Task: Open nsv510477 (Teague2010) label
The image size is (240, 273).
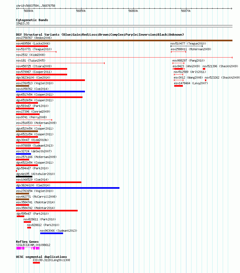Action: pos(188,43)
